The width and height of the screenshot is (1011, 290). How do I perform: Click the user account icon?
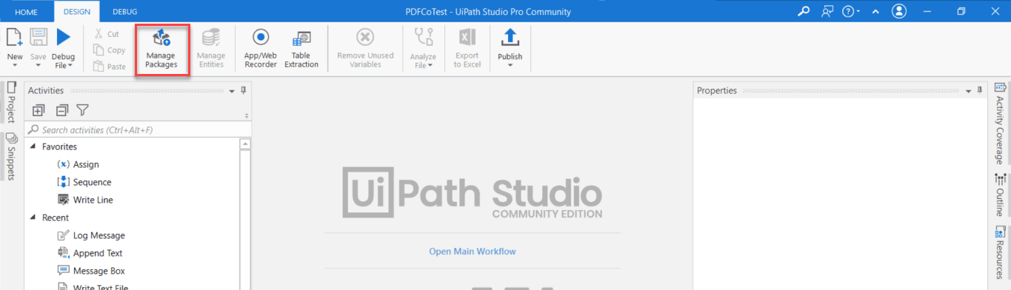[899, 11]
